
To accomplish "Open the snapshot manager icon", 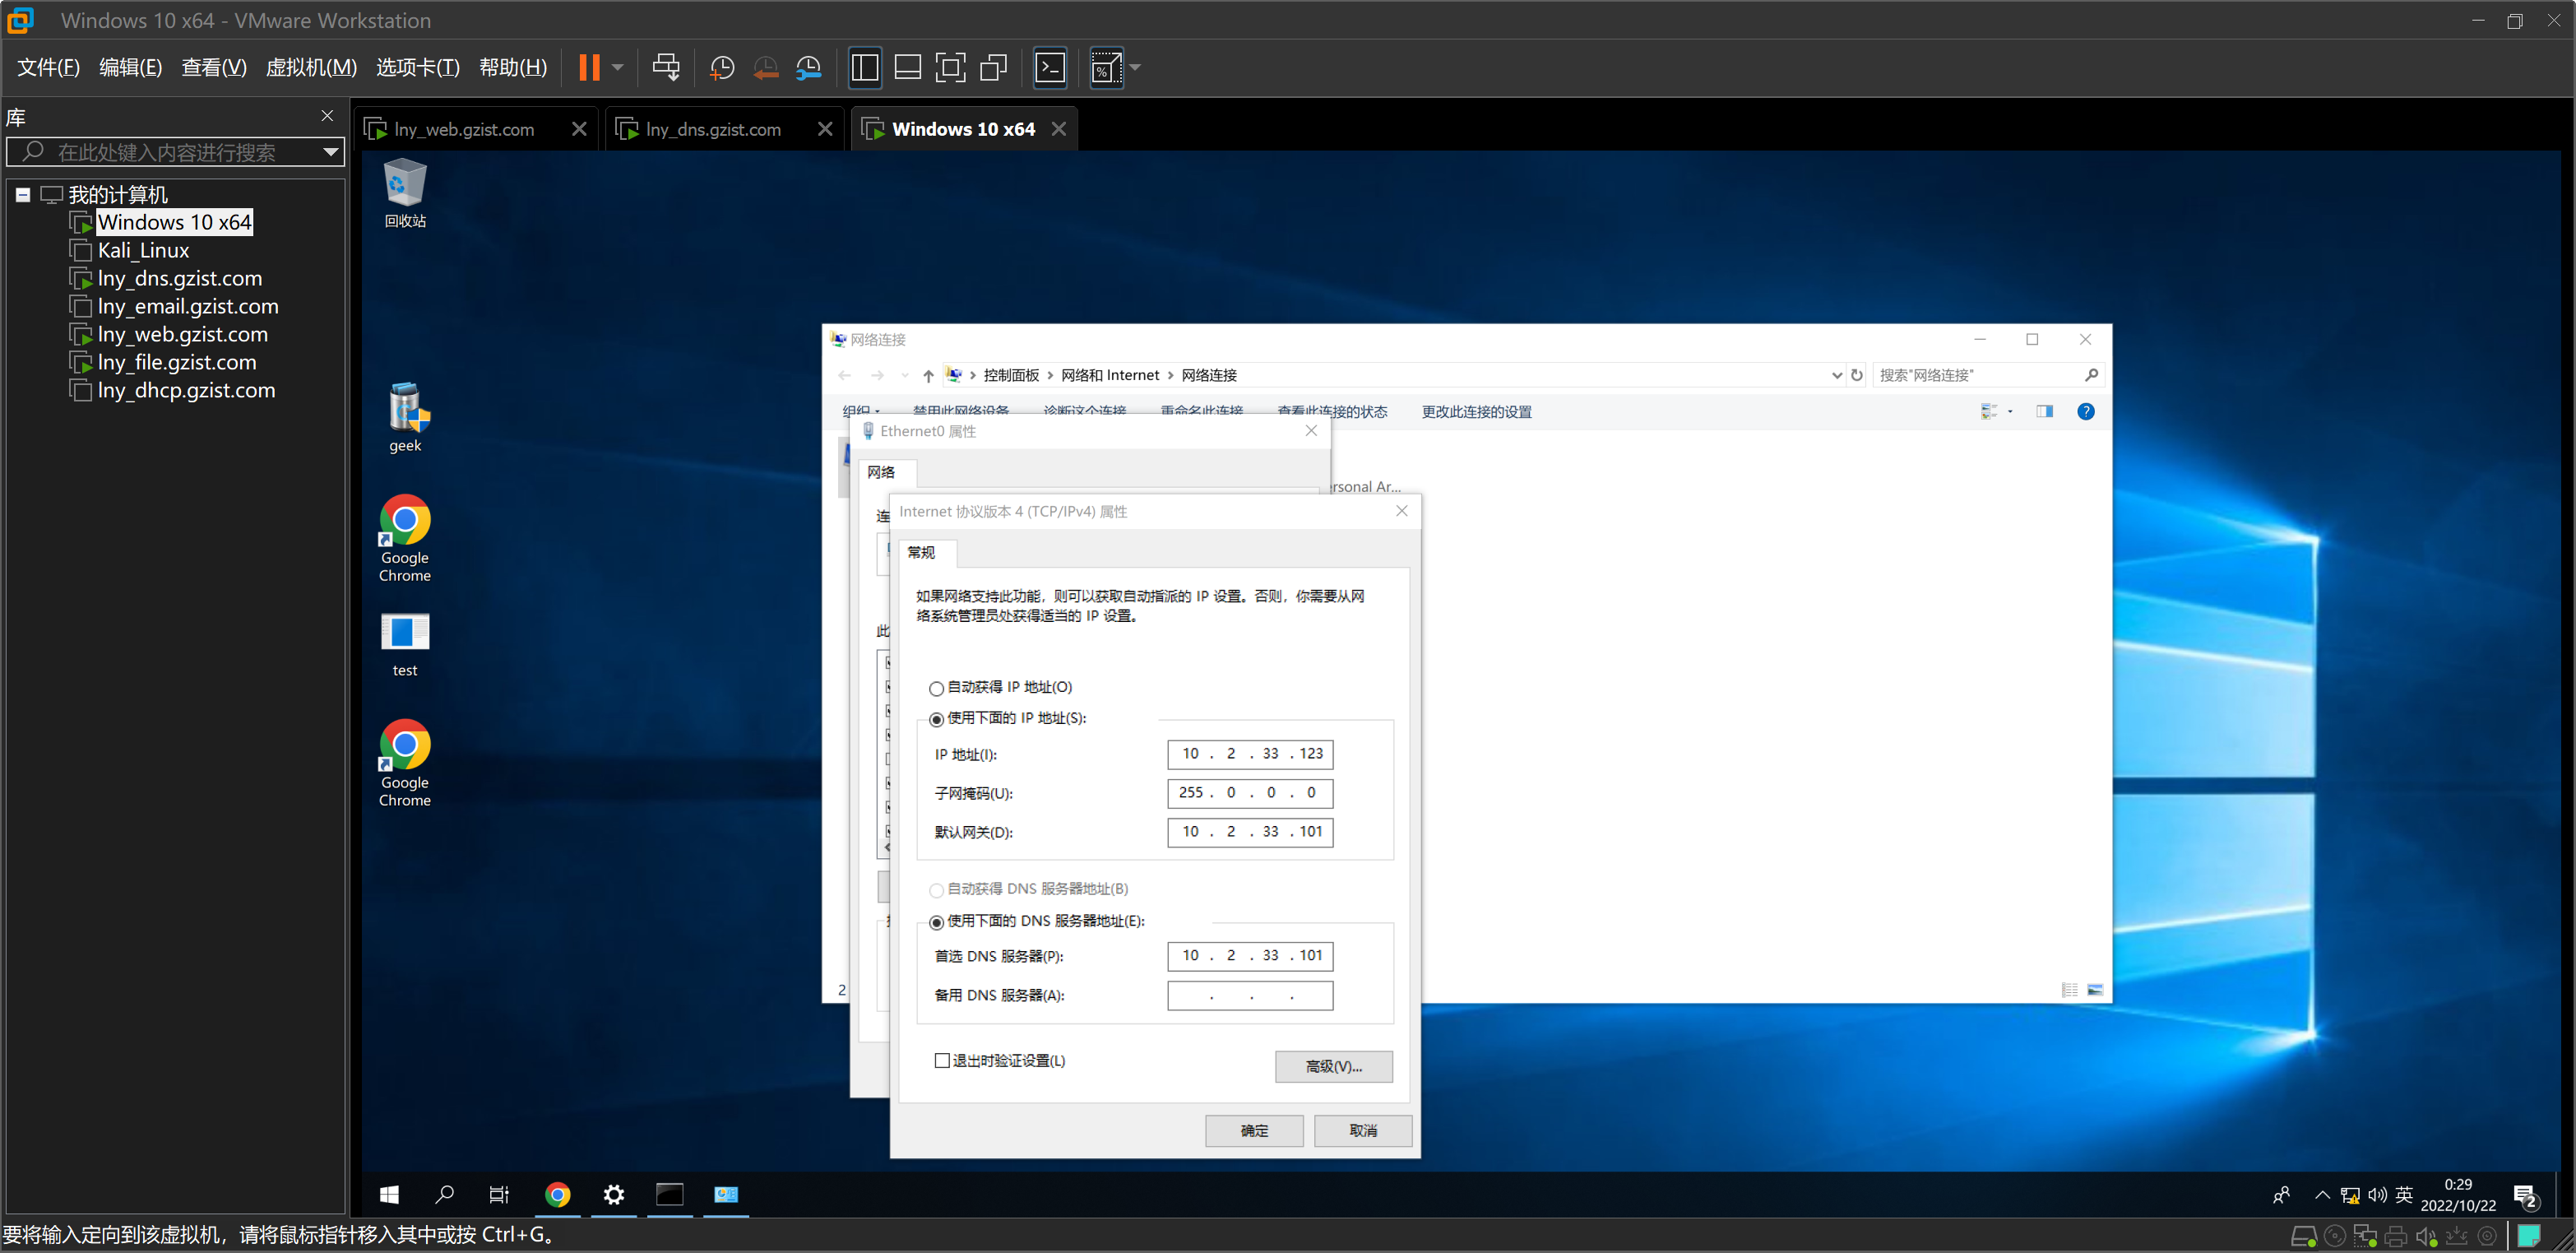I will (x=809, y=68).
